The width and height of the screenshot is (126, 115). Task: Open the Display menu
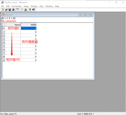coord(34,6)
